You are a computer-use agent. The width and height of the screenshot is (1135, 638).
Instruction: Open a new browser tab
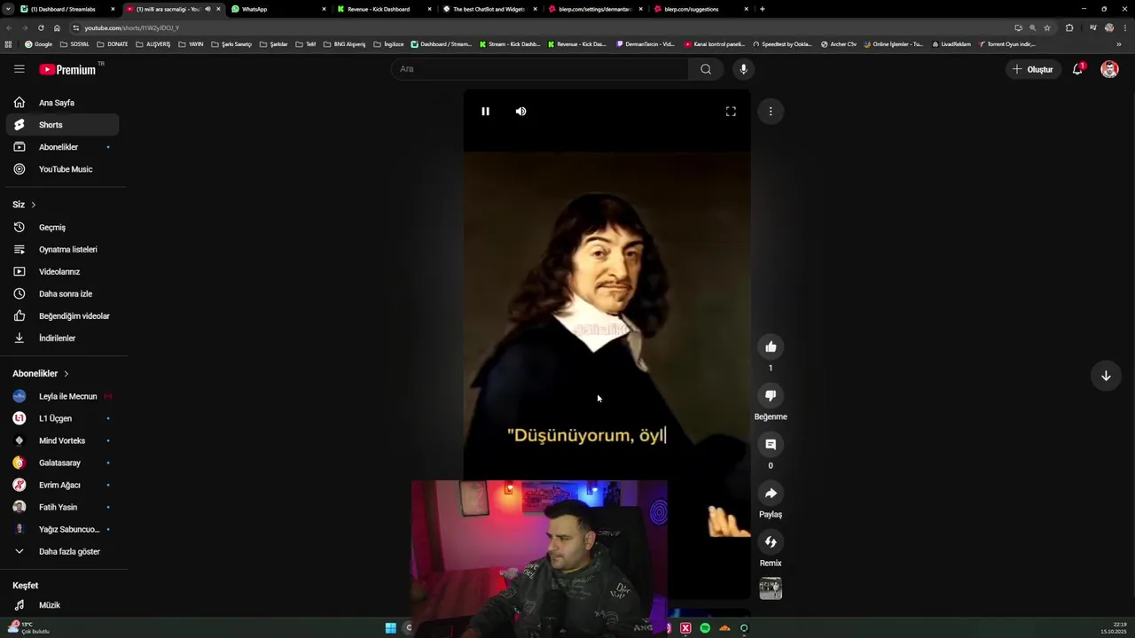pos(763,9)
